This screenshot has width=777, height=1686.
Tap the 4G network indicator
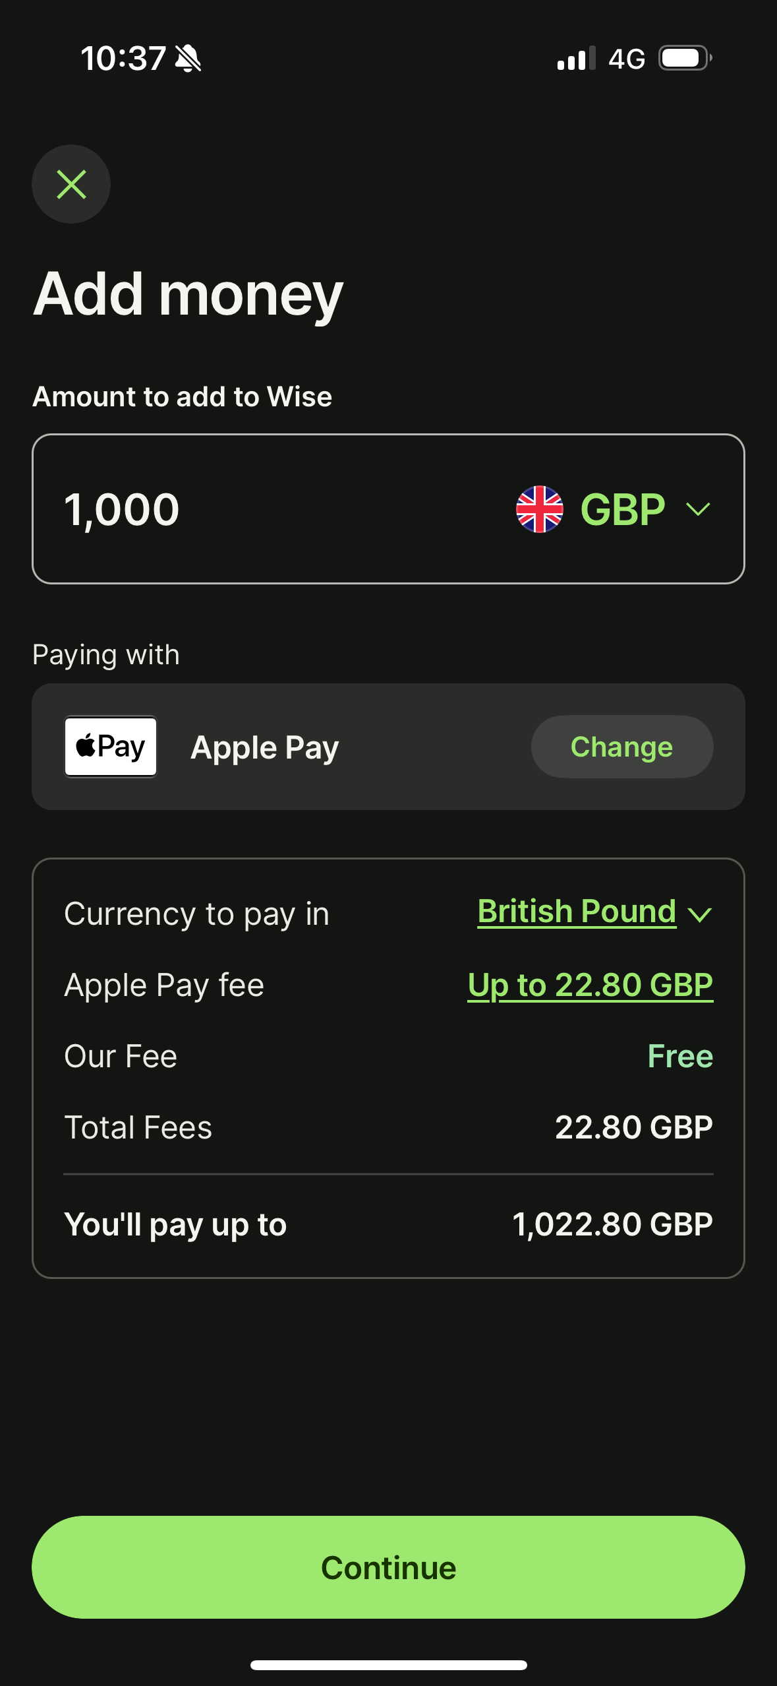tap(626, 59)
